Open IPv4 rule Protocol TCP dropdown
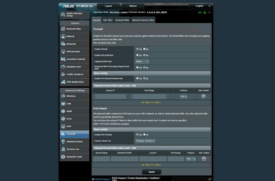The width and height of the screenshot is (275, 181). (184, 97)
